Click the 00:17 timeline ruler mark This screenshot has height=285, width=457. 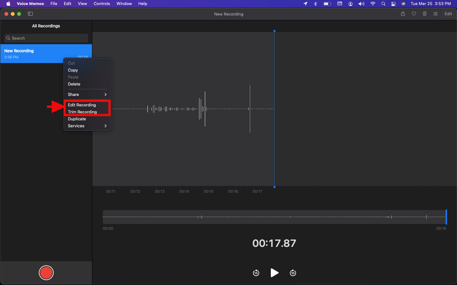[257, 191]
